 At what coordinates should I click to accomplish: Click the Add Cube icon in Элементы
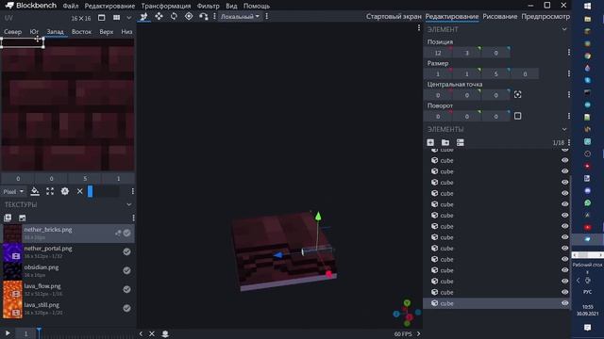(430, 142)
